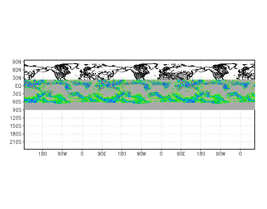
Task: Click the 30N latitude label
Action: tap(17, 78)
